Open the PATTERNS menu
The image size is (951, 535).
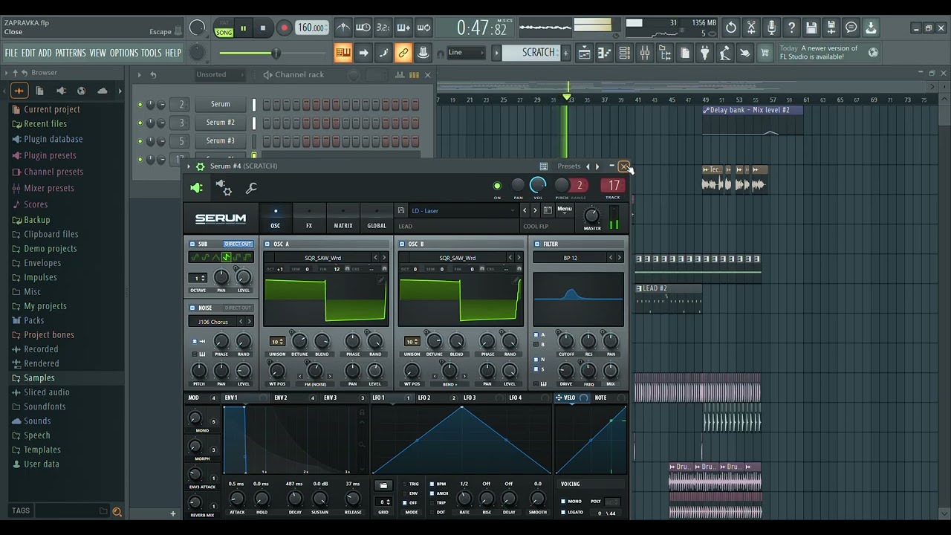coord(71,53)
